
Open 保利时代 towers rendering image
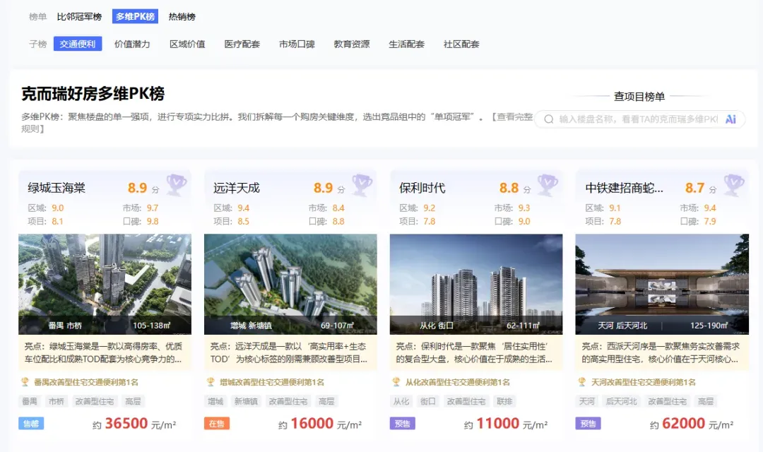pyautogui.click(x=476, y=284)
